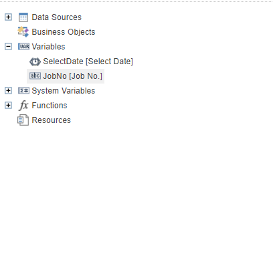This screenshot has width=273, height=260.
Task: Collapse the Variables node
Action: (8, 47)
